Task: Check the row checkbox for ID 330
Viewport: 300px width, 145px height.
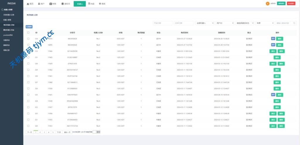Action: pos(28,64)
